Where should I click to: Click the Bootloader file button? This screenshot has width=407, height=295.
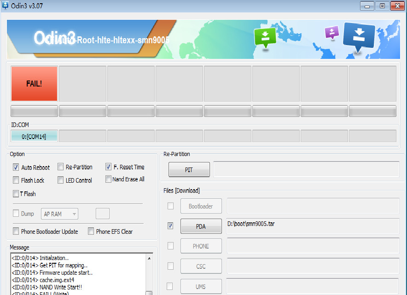coord(201,206)
